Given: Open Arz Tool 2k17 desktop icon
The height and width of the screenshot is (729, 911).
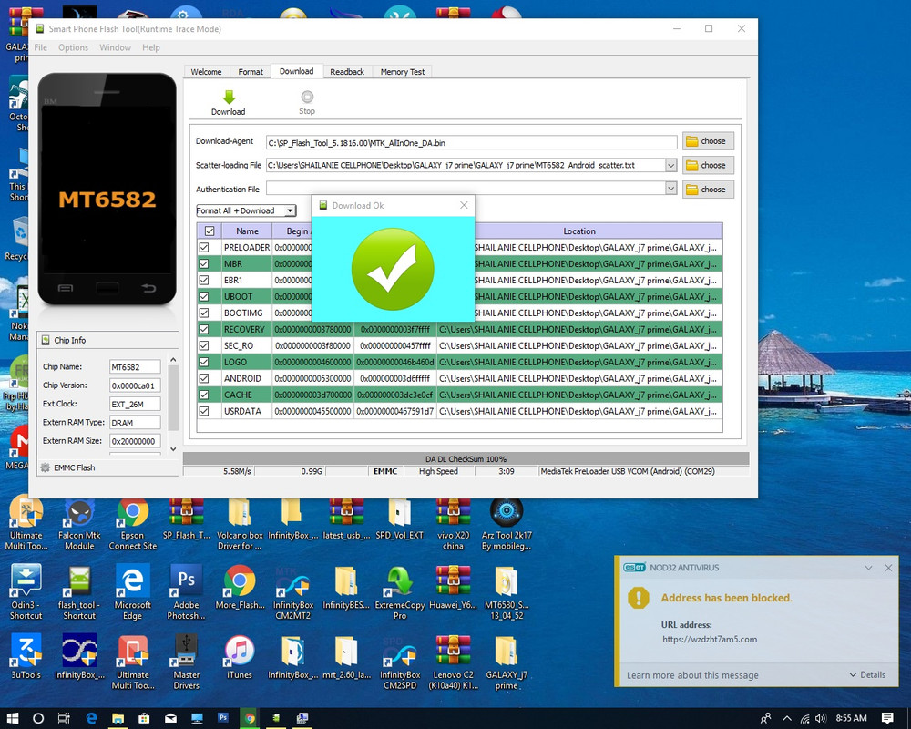Looking at the screenshot, I should (x=507, y=524).
